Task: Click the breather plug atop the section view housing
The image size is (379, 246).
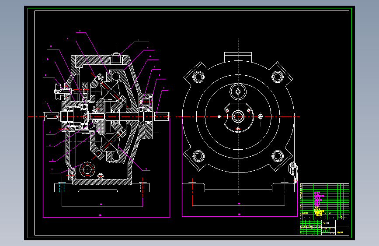Action: point(116,58)
